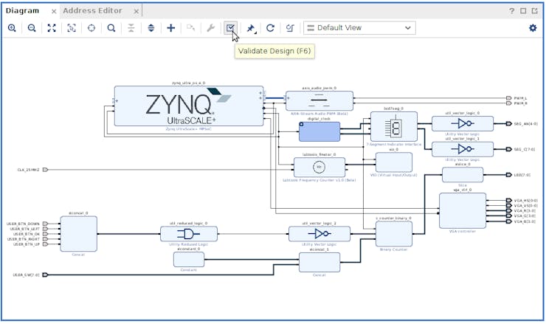This screenshot has height=324, width=546.
Task: Click the Zoom Out magnifier icon
Action: pyautogui.click(x=32, y=28)
